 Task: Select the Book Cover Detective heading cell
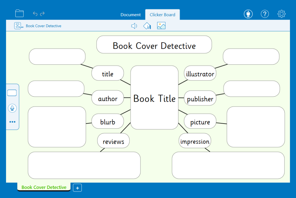point(154,45)
